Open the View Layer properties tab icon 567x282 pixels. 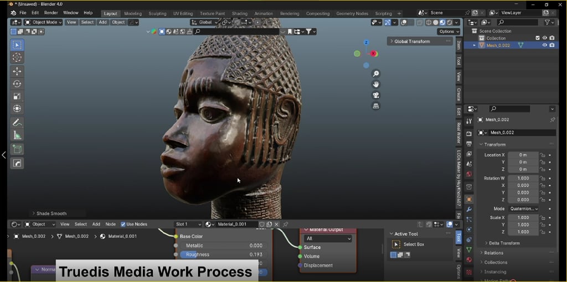pyautogui.click(x=469, y=154)
